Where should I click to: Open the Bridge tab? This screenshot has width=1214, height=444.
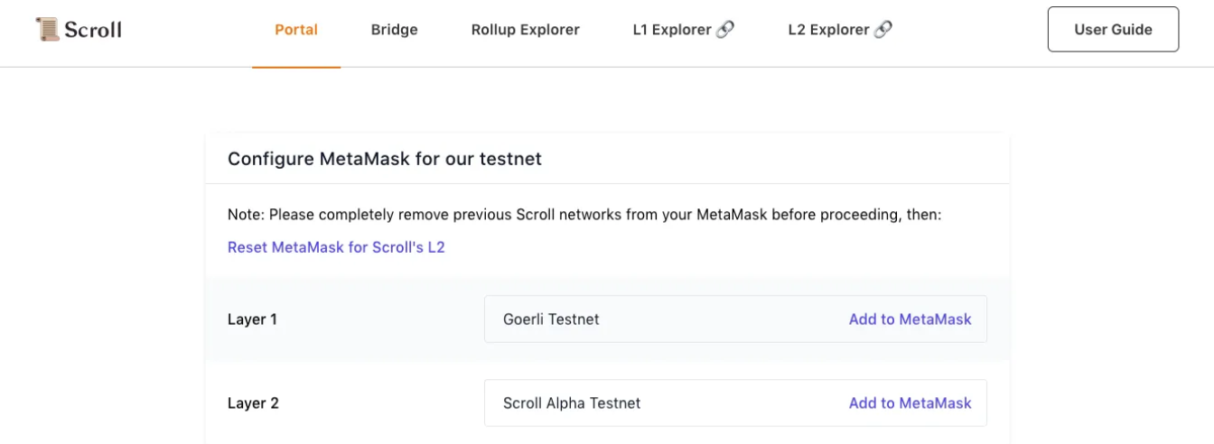pos(394,30)
